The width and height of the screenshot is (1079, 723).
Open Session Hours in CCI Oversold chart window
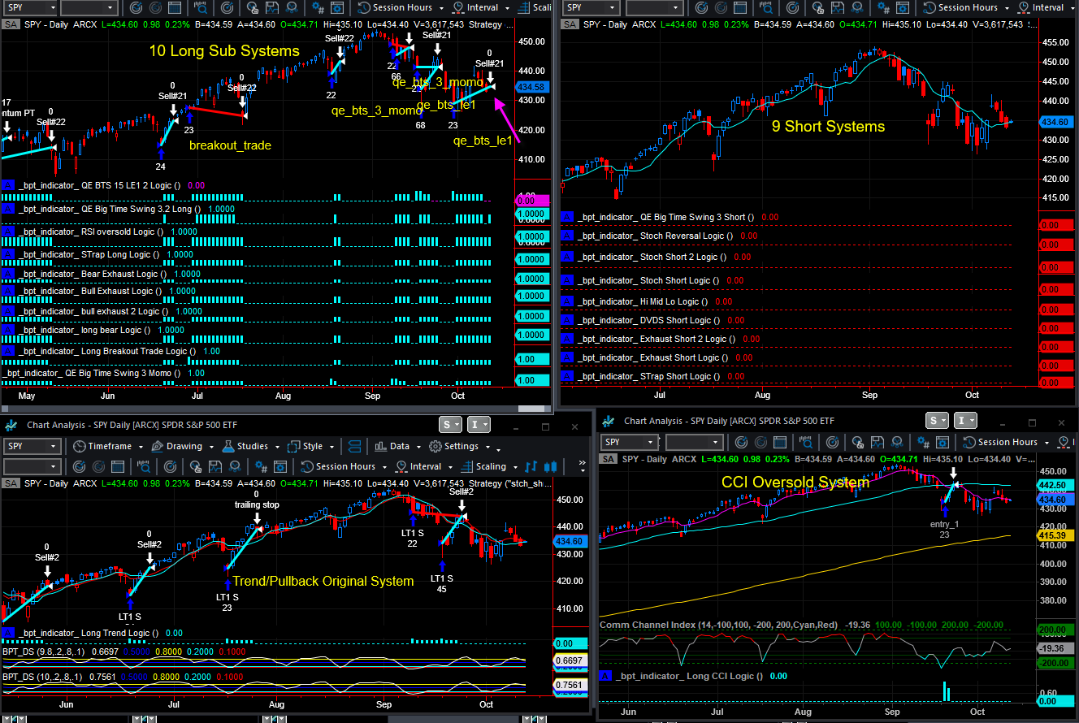[x=1004, y=442]
